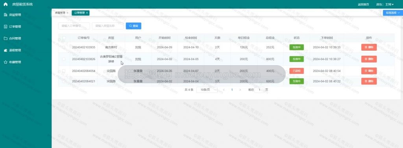Open the 标签选项 dropdown
Screen dimensions: 403x148
[x=393, y=13]
